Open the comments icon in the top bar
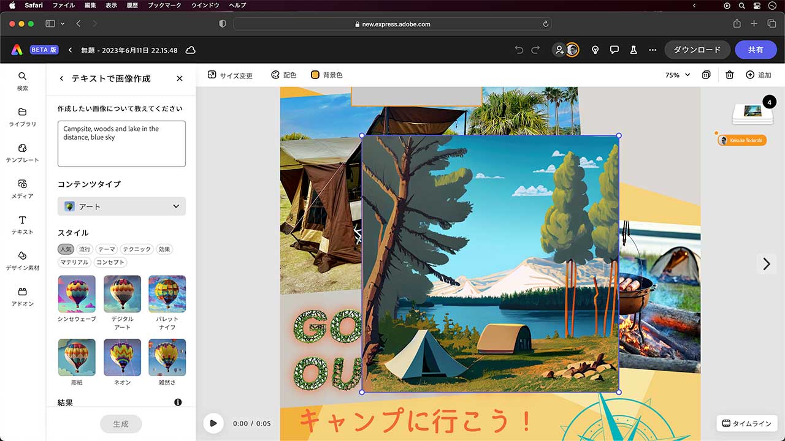 614,50
